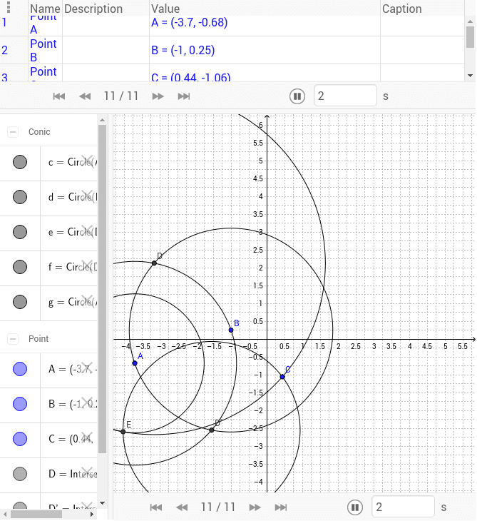Delete point A using its X icon
This screenshot has width=477, height=521.
87,368
